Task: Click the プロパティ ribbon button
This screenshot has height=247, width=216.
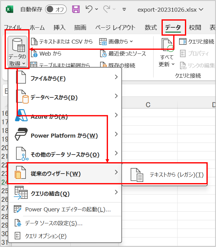Action: pyautogui.click(x=194, y=54)
